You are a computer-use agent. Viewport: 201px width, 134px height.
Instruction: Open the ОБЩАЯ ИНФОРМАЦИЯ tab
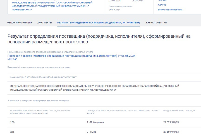point(20,23)
